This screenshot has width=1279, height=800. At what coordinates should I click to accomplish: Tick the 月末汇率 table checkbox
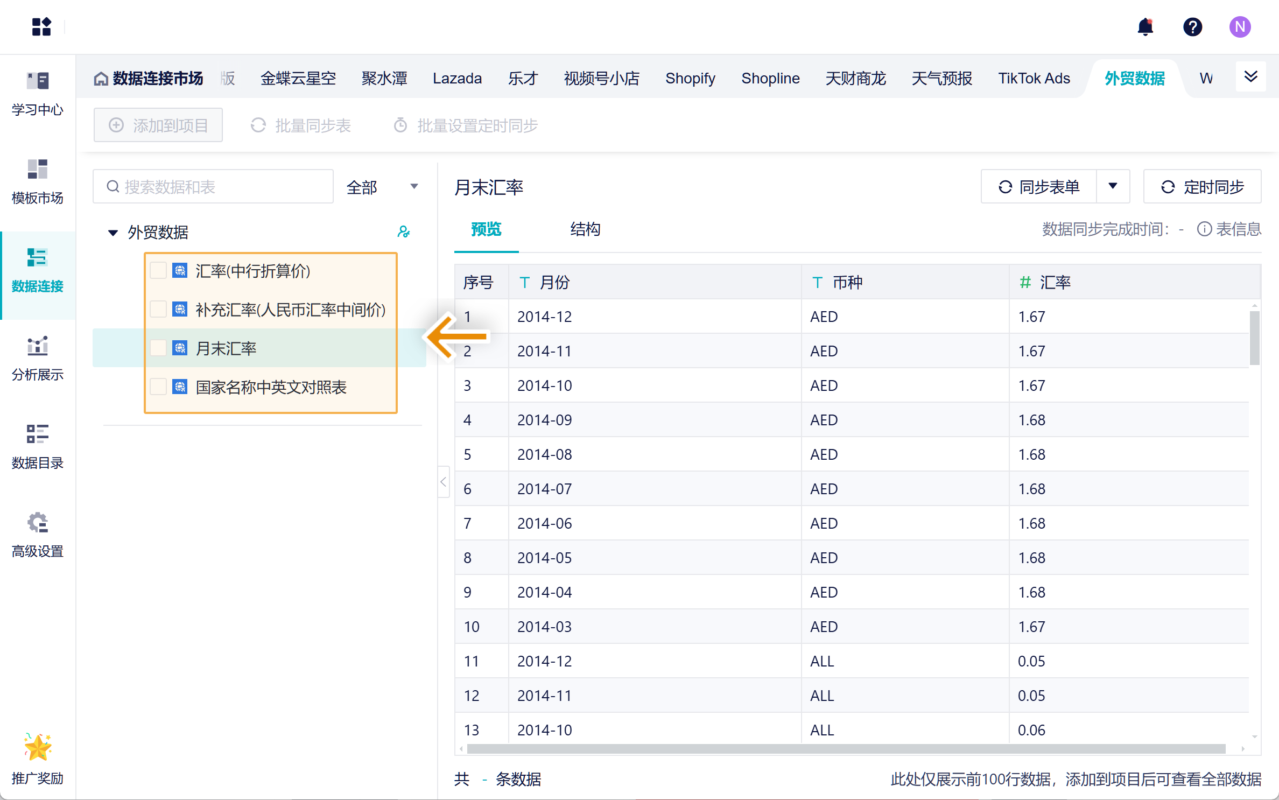(158, 348)
